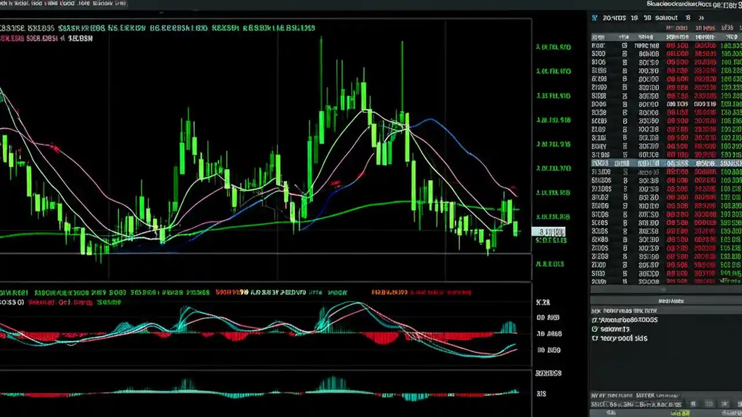Switch to the watchlist panel tab header
The image size is (742, 417).
[x=671, y=301]
